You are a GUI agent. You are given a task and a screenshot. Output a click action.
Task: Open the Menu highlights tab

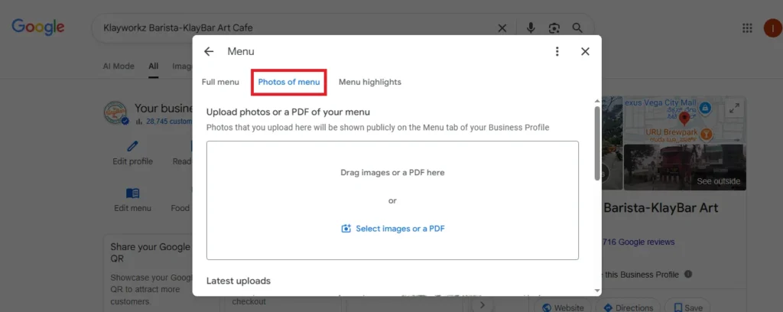(370, 82)
